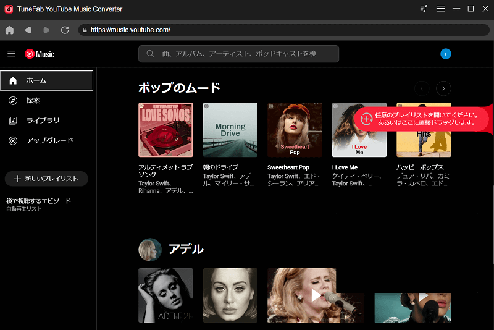494x330 pixels.
Task: Open the アデル section heading
Action: pos(186,249)
